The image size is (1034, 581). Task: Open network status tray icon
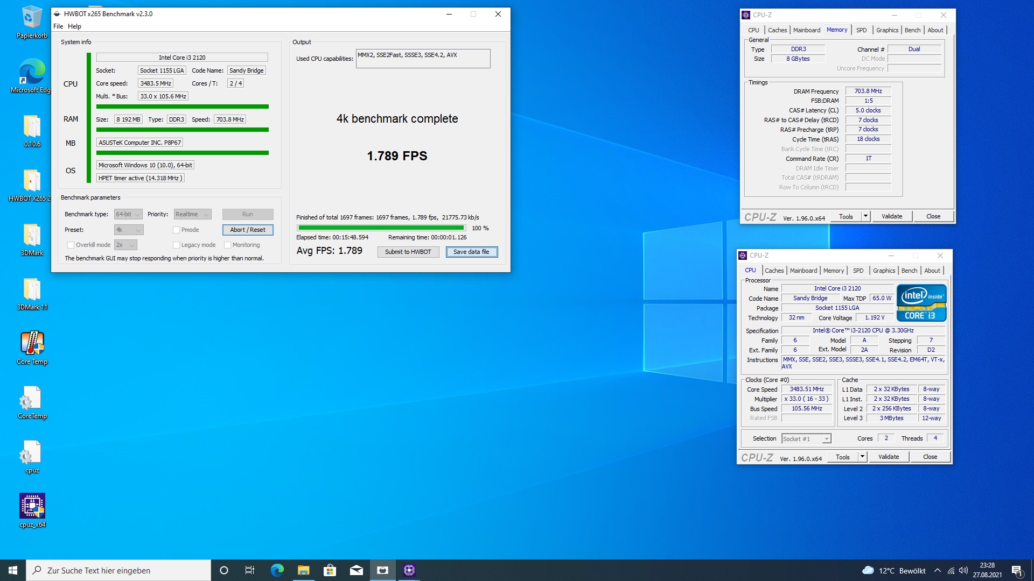(x=951, y=570)
